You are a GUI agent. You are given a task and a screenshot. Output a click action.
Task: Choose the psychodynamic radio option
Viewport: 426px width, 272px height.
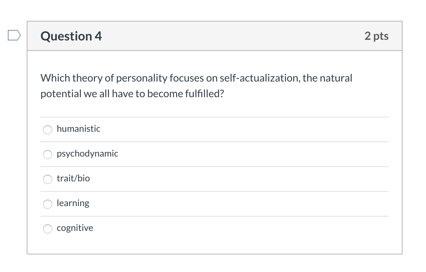coord(48,155)
